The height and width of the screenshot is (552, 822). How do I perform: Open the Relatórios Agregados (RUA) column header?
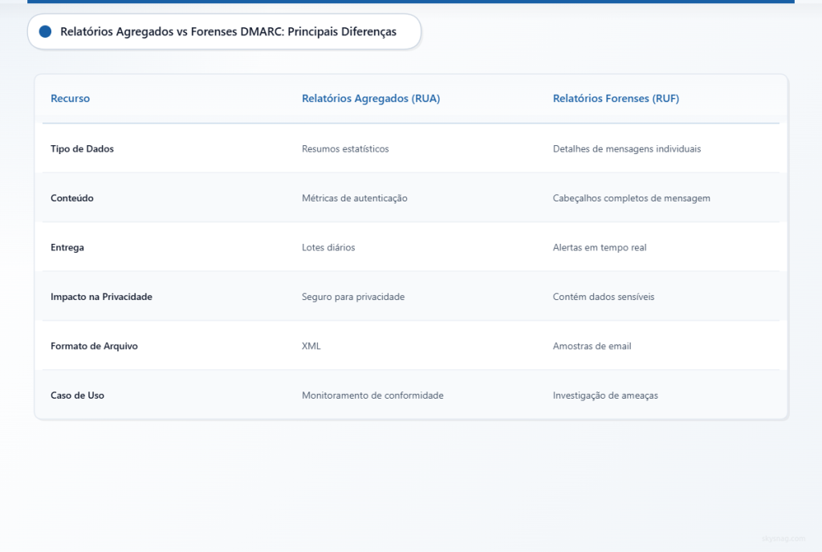[x=371, y=98]
